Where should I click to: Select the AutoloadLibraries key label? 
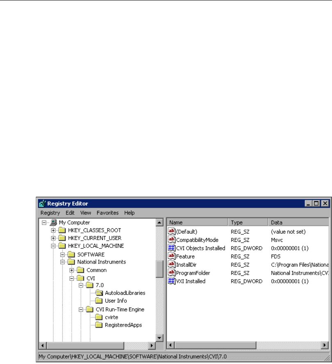pos(125,293)
